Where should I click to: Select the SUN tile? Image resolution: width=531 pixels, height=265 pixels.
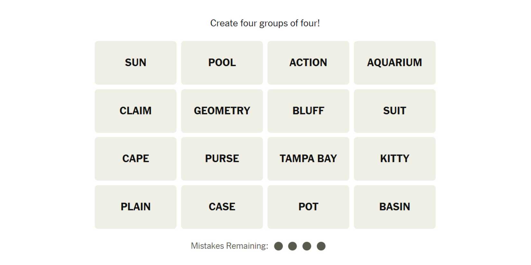(135, 63)
